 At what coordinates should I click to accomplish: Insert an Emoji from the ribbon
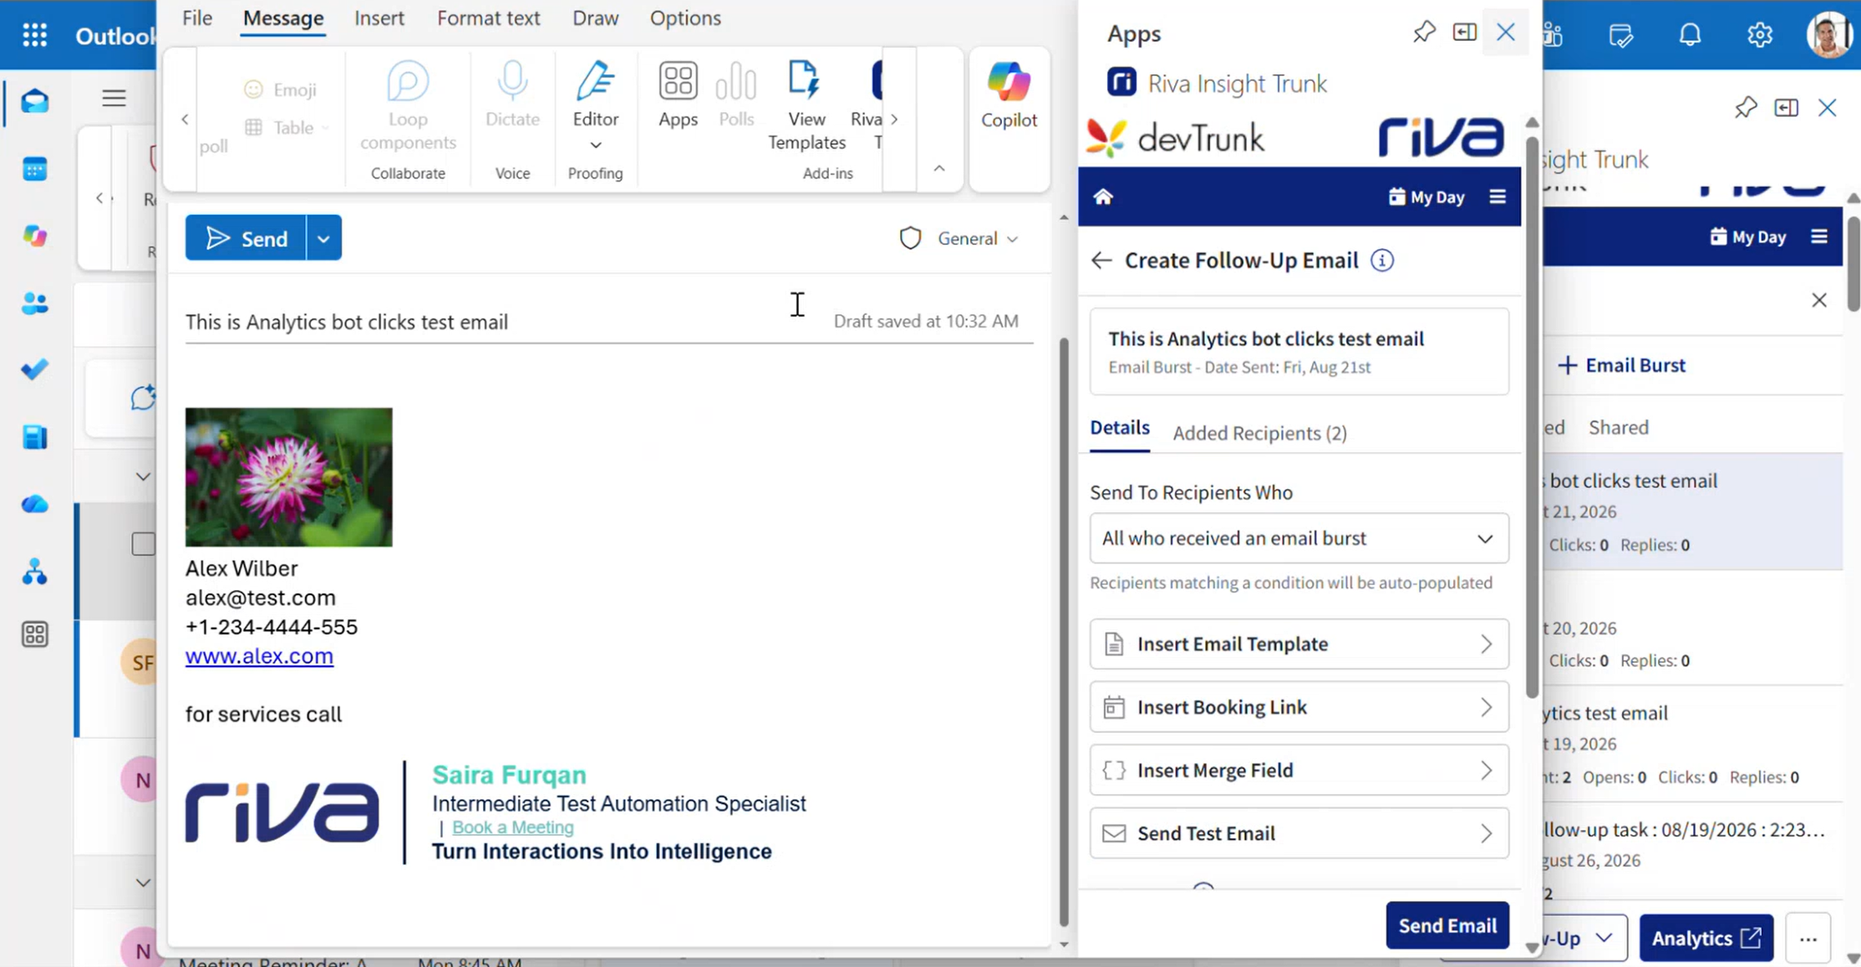pos(281,89)
